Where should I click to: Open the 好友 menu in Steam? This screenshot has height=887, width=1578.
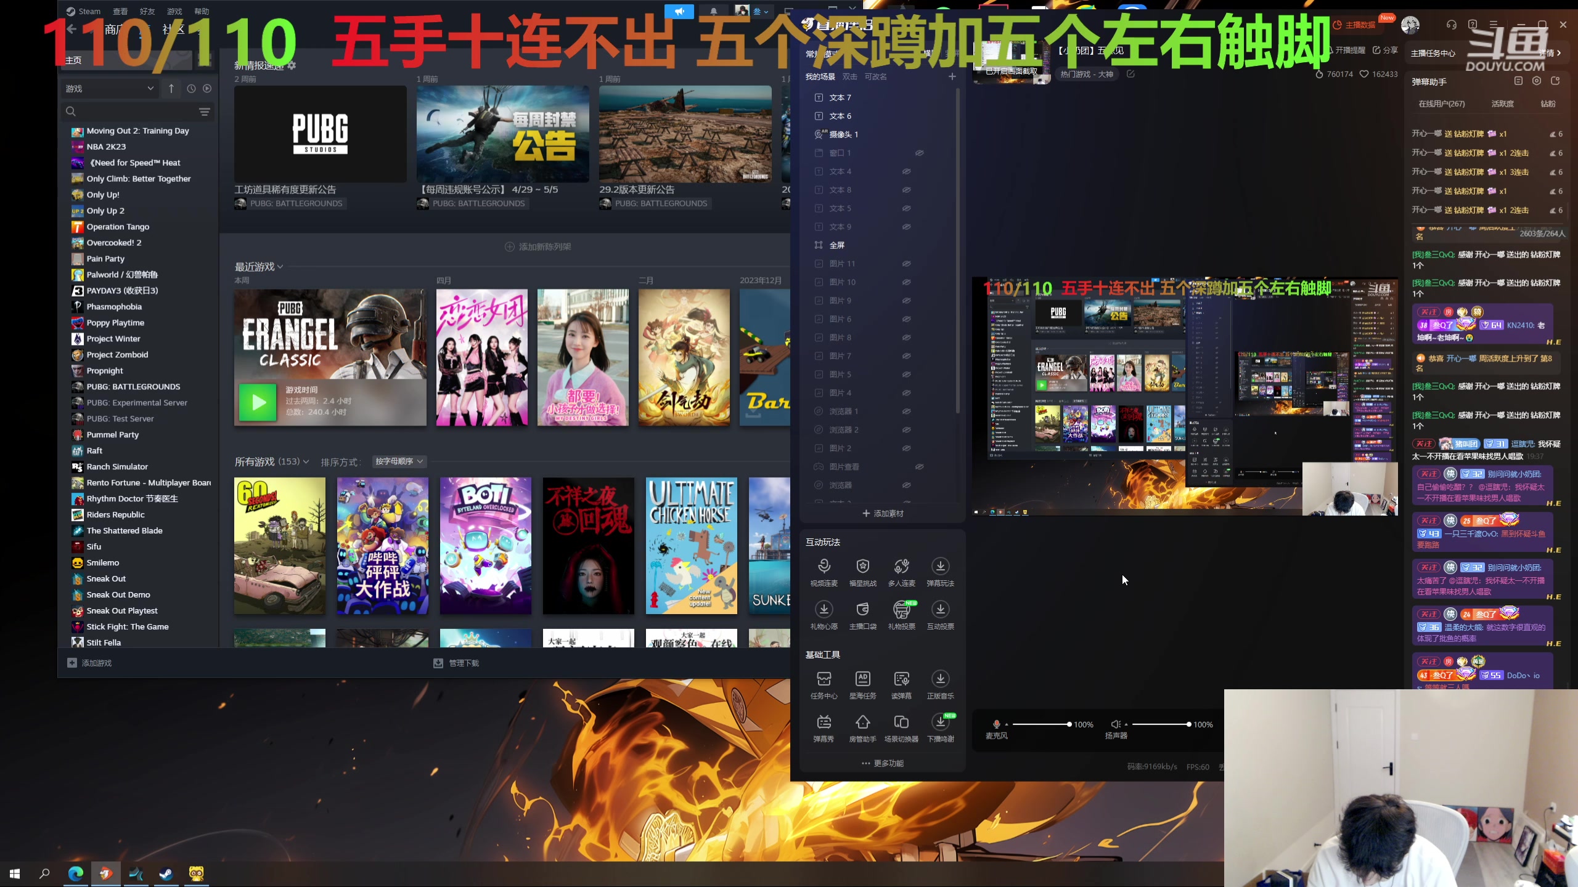tap(147, 11)
